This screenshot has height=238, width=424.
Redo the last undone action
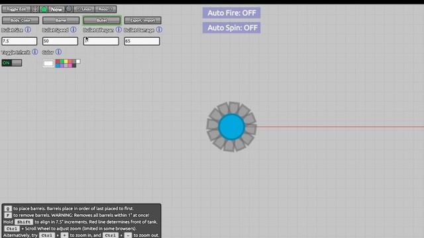coord(105,9)
